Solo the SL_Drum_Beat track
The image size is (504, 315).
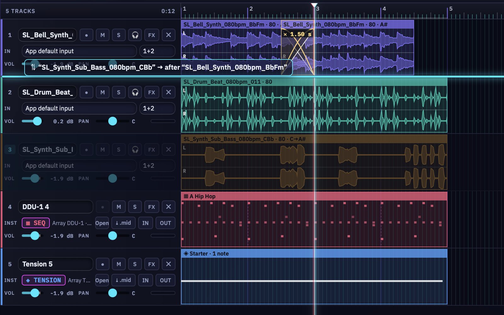coord(118,92)
